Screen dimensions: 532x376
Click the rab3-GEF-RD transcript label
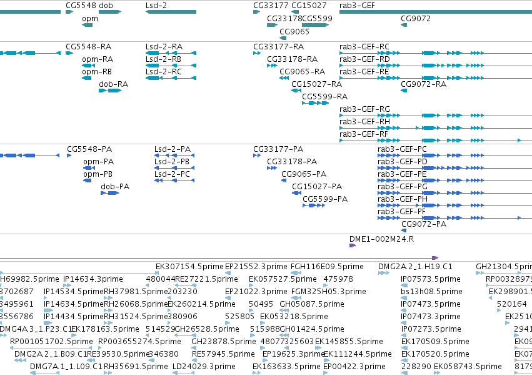pyautogui.click(x=364, y=59)
